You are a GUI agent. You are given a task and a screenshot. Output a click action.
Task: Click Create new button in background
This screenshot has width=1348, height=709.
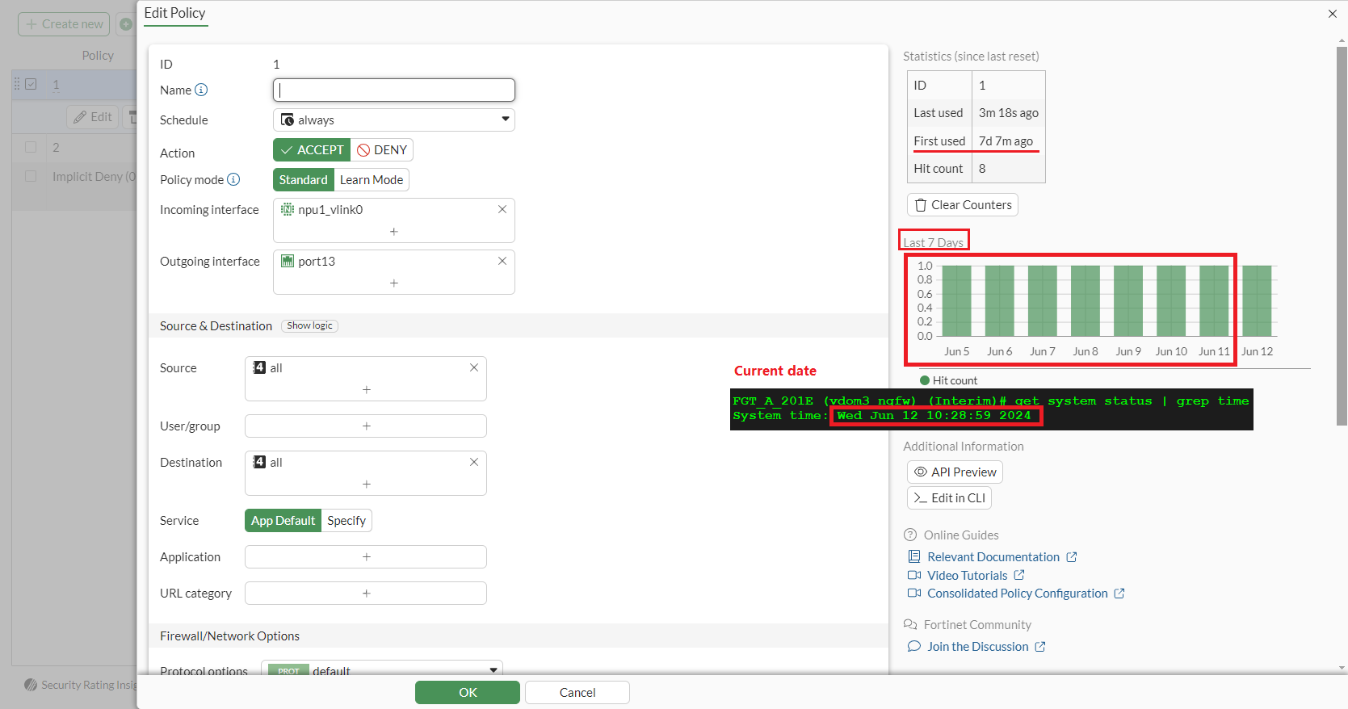(x=64, y=24)
